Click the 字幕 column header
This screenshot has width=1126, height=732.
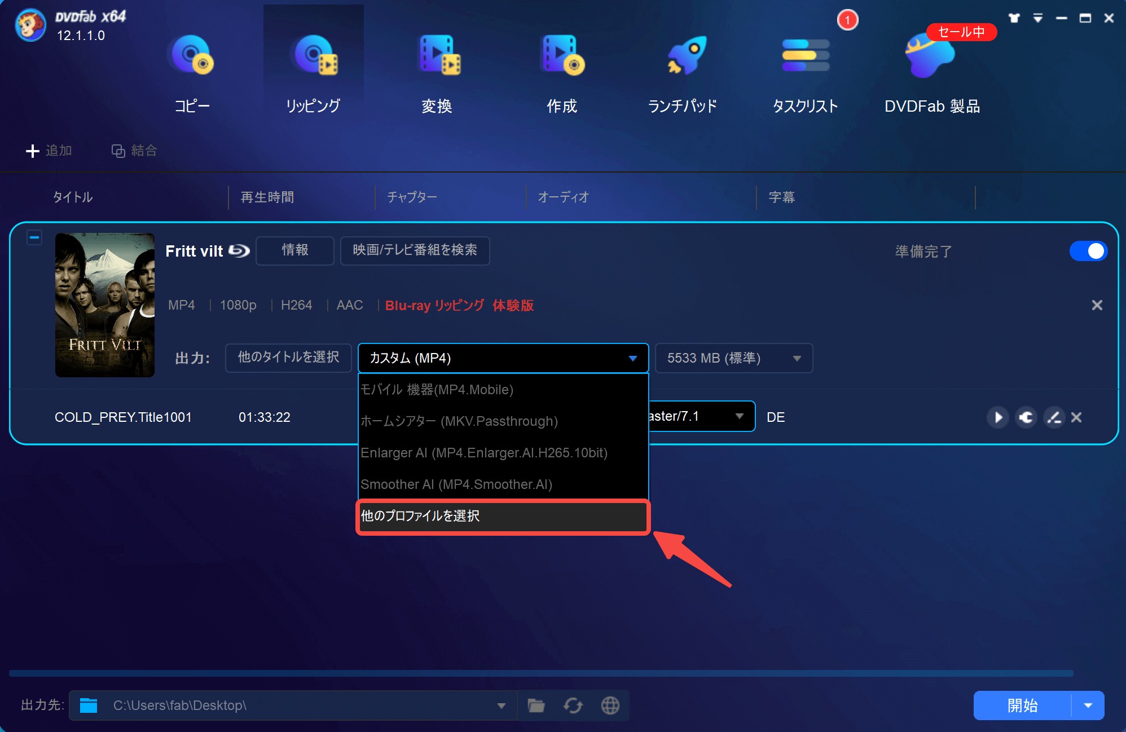782,197
